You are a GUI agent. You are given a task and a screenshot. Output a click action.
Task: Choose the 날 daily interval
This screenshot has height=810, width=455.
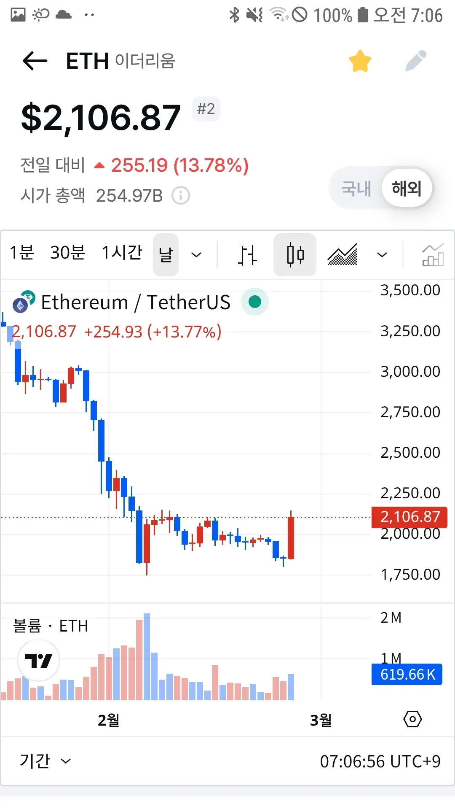pos(166,255)
